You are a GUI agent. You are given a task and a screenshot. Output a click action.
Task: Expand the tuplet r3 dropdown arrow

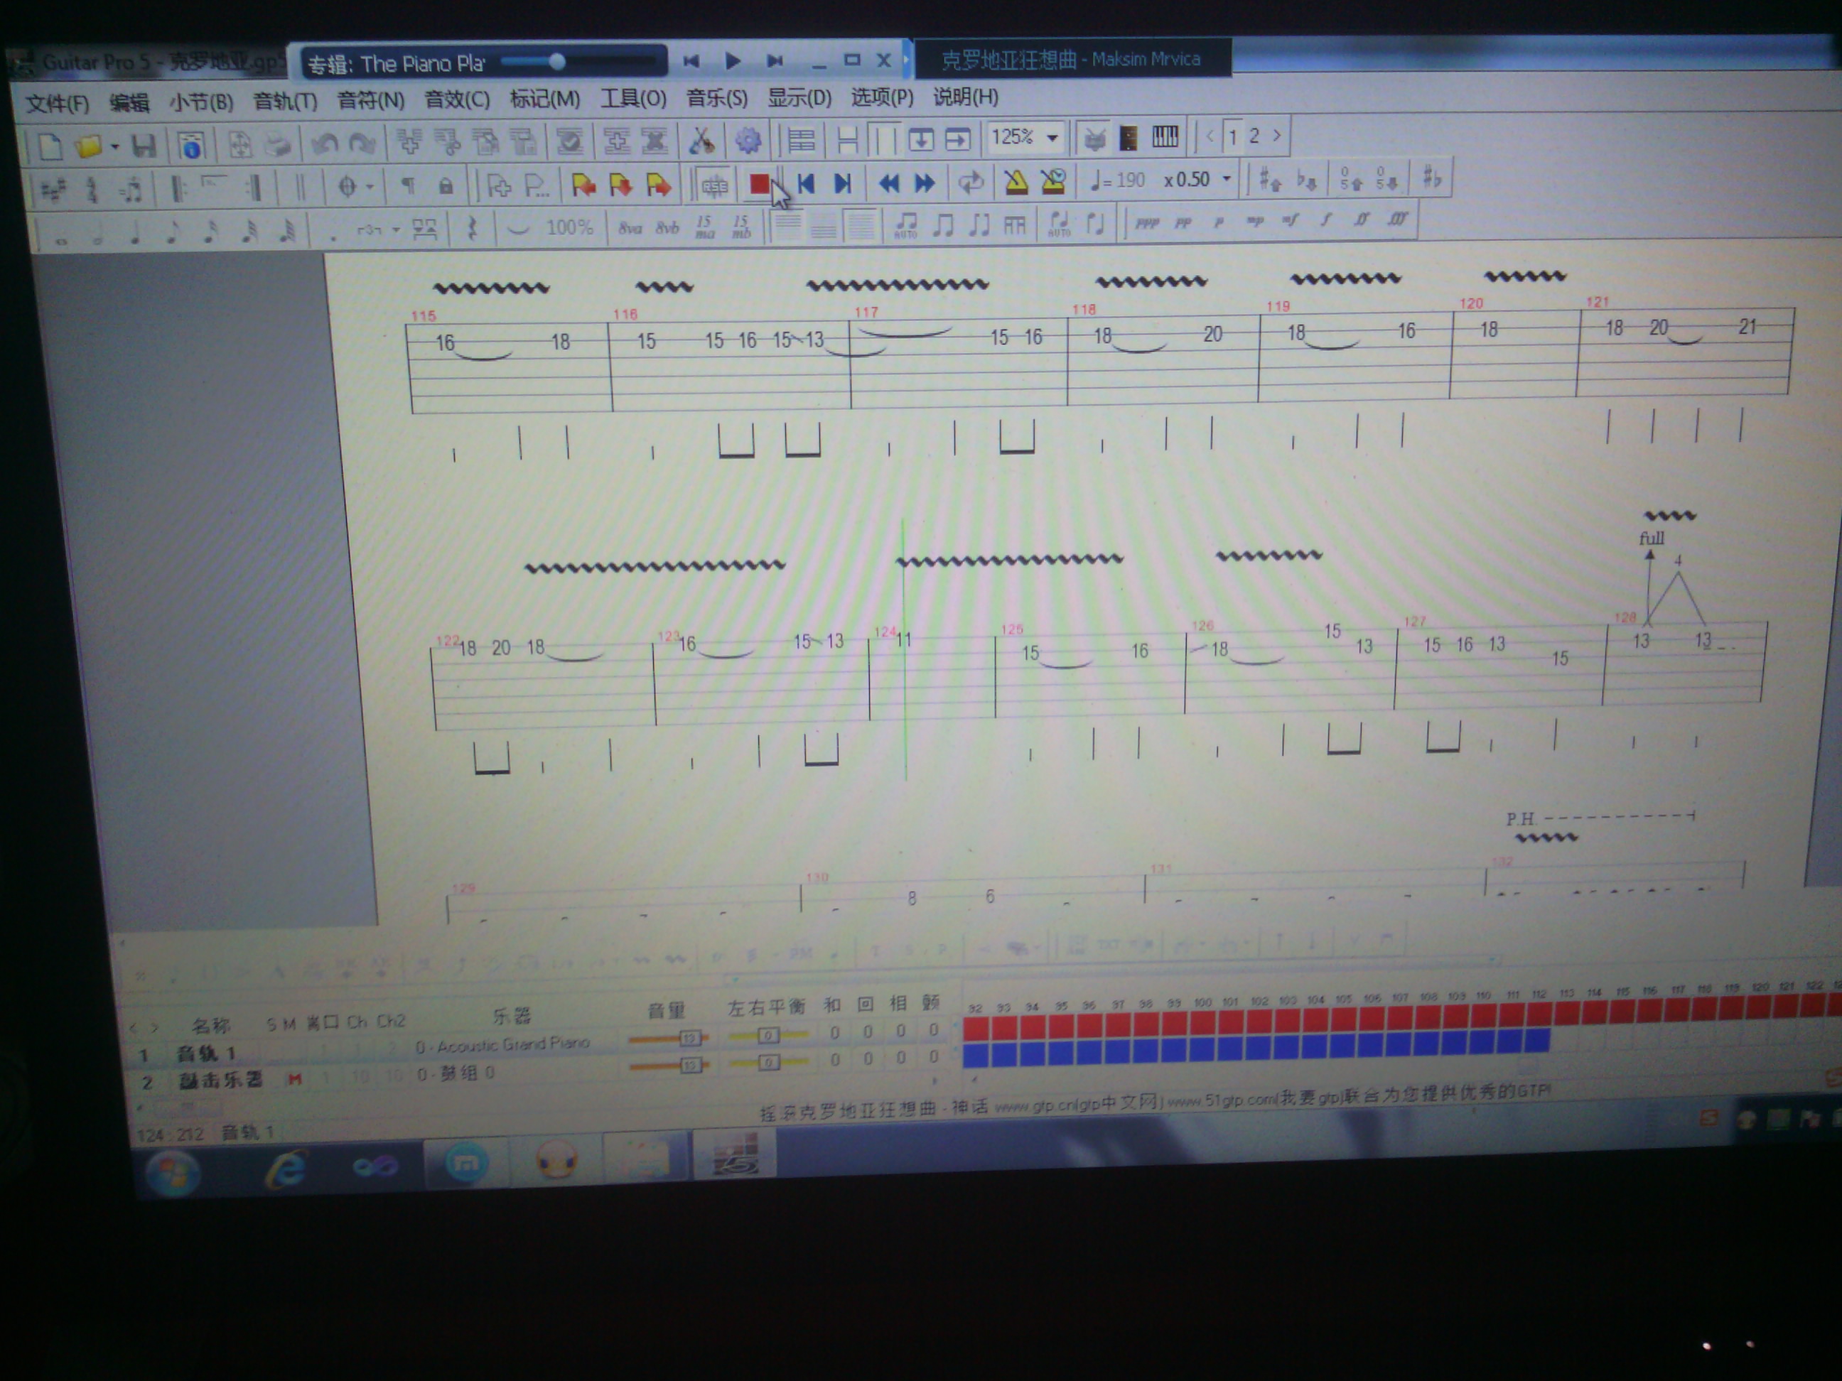(397, 229)
